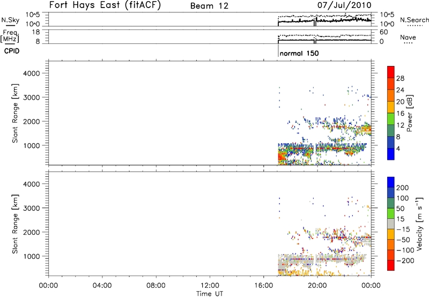Click the 'Freq. [MHz]' axis label

point(10,36)
